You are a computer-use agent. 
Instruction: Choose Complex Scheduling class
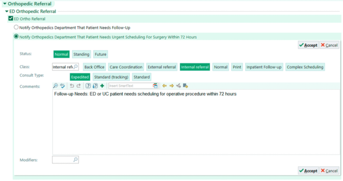pyautogui.click(x=305, y=67)
